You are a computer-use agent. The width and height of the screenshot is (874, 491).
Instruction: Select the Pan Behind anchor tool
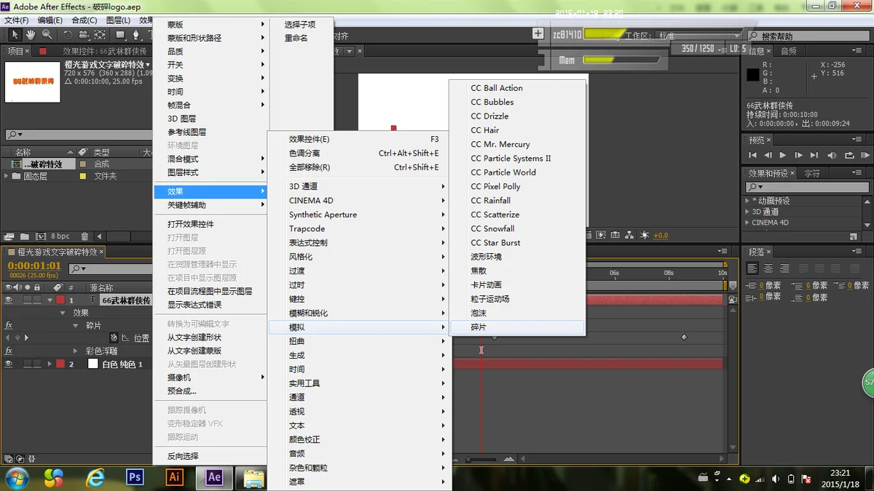(100, 35)
